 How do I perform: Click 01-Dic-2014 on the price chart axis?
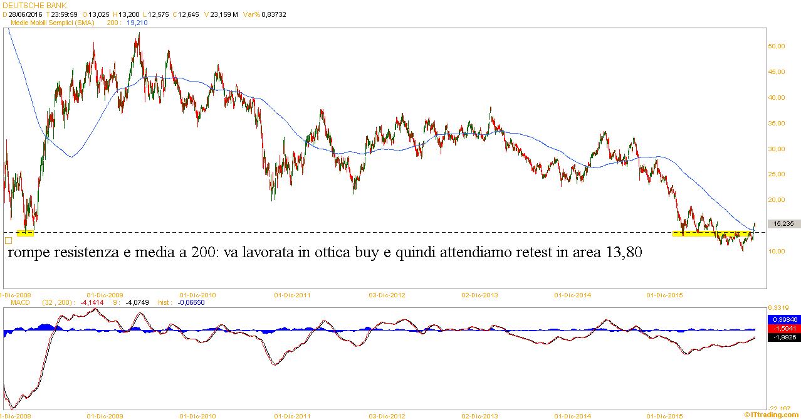pos(573,294)
